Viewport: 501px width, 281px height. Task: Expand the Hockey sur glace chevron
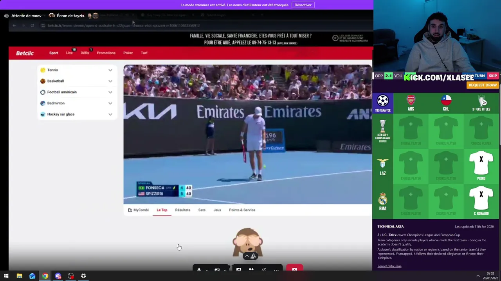pyautogui.click(x=110, y=114)
